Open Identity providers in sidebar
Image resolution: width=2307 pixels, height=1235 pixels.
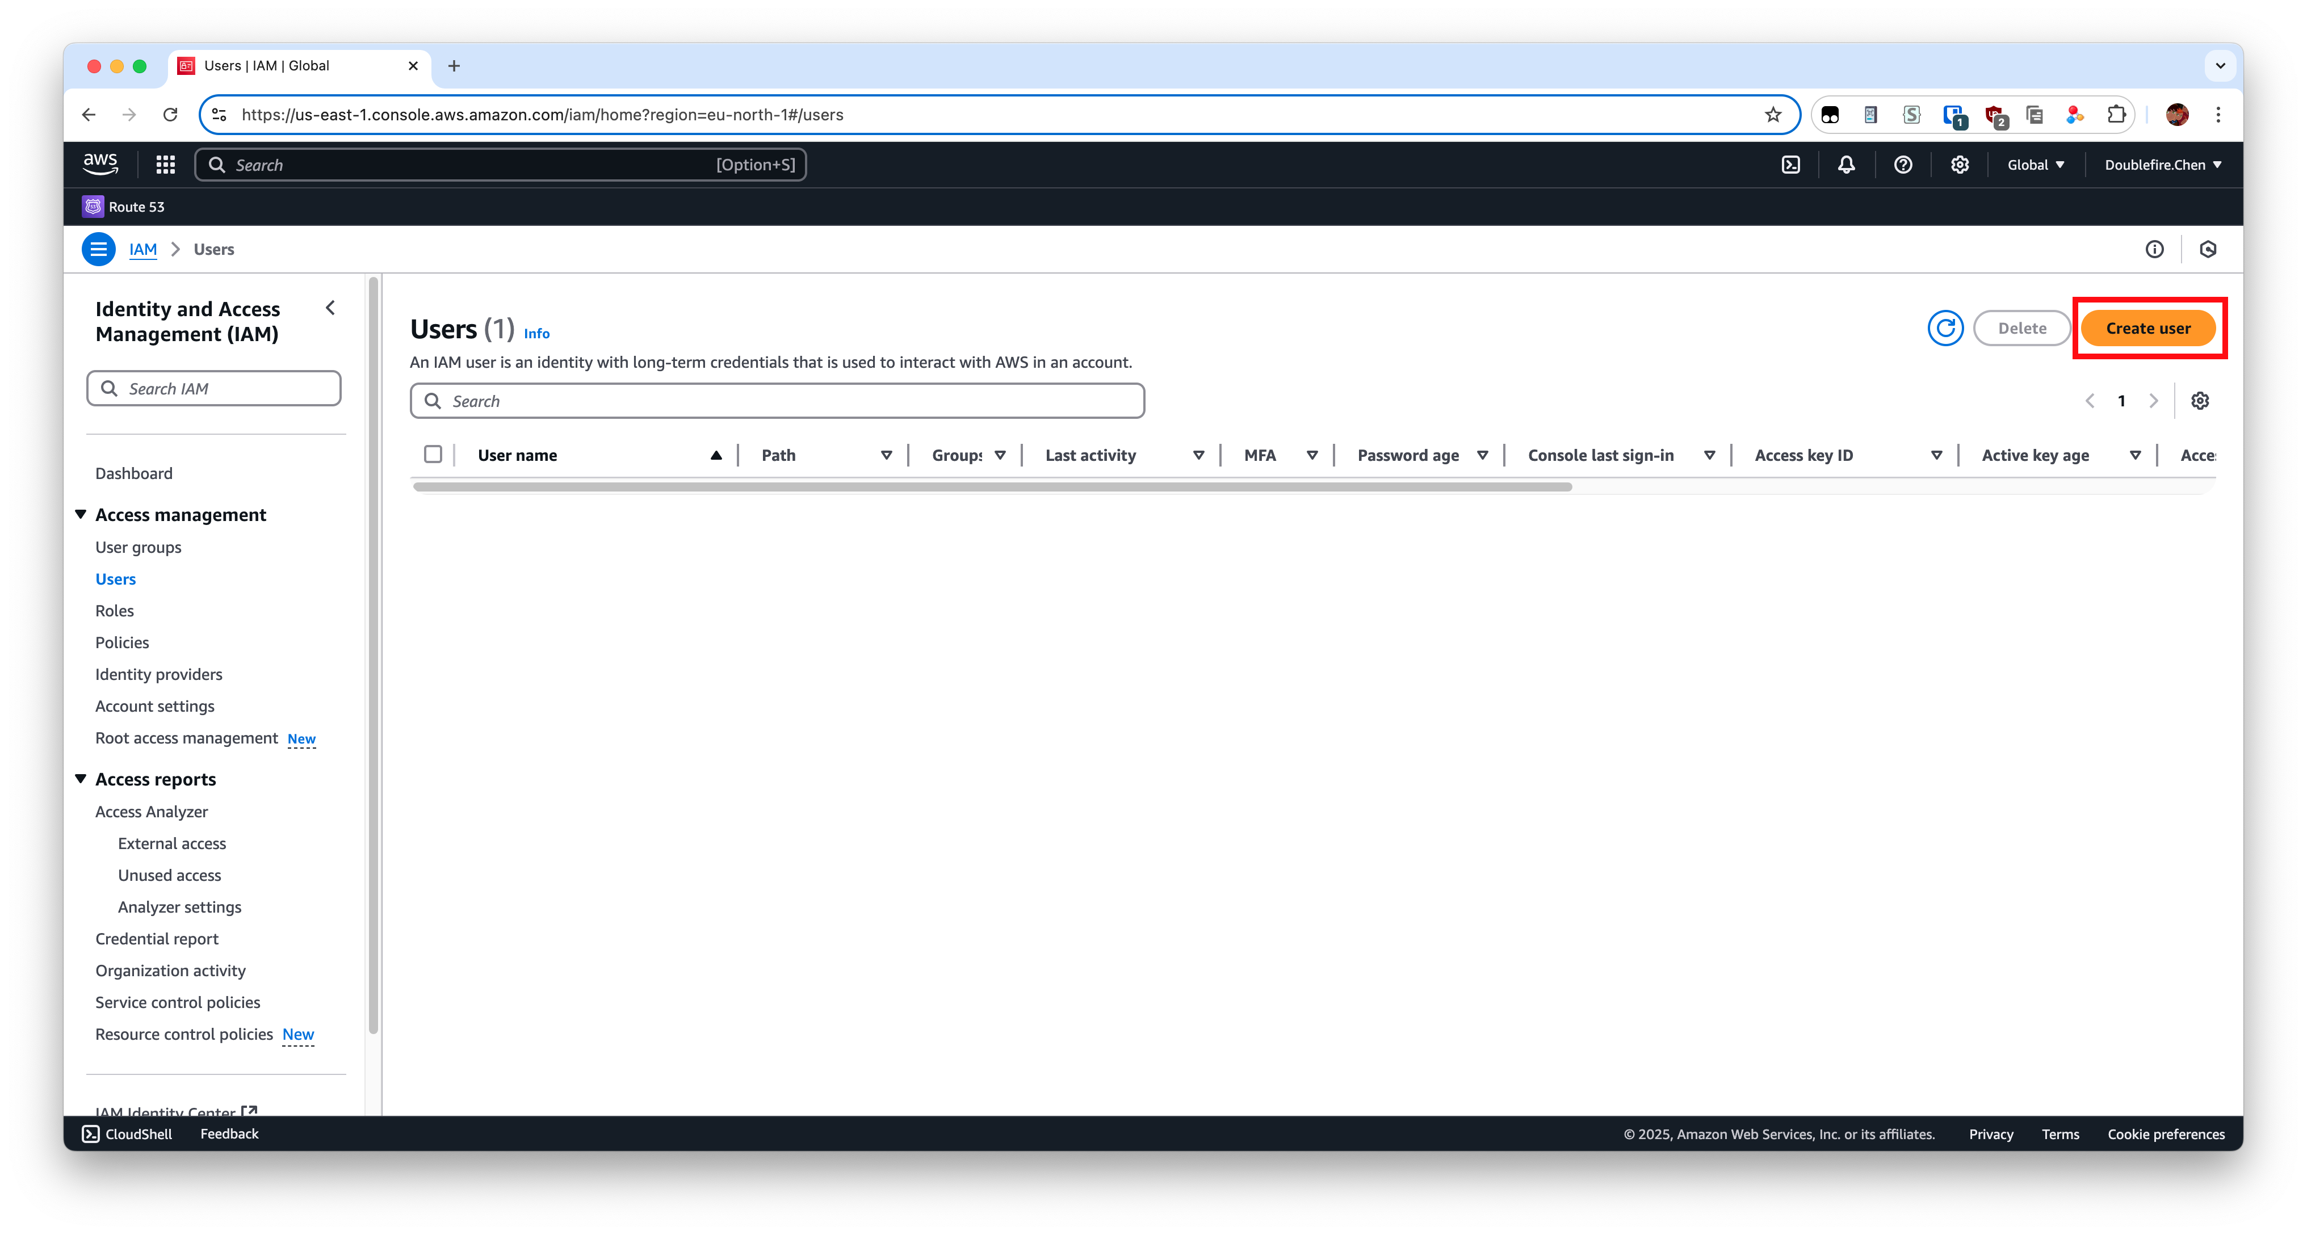(158, 674)
